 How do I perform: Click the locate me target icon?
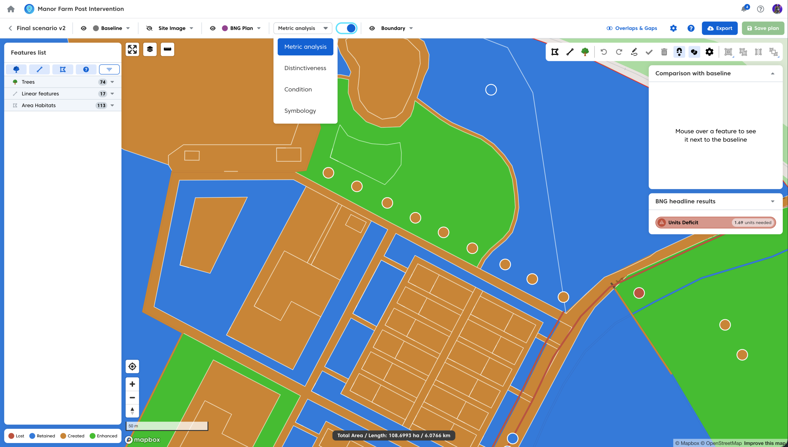[132, 366]
